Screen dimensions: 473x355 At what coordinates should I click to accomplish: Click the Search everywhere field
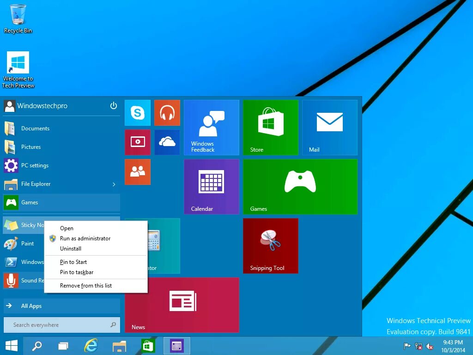click(61, 325)
